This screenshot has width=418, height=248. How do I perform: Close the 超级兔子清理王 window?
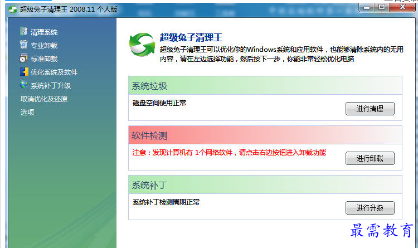pos(402,7)
